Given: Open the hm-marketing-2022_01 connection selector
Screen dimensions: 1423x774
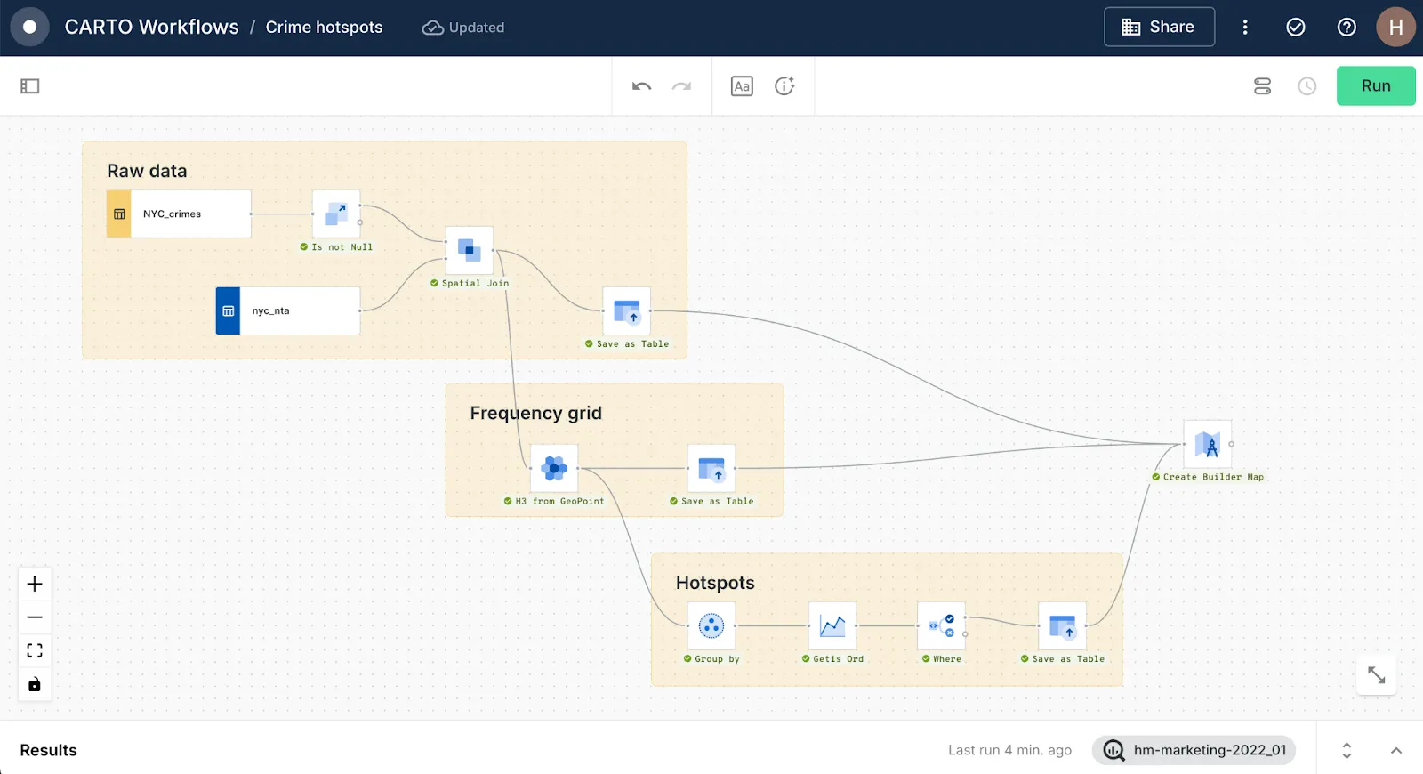Looking at the screenshot, I should tap(1194, 750).
